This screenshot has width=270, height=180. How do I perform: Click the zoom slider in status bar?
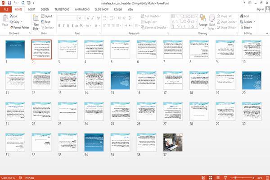[x=242, y=178]
